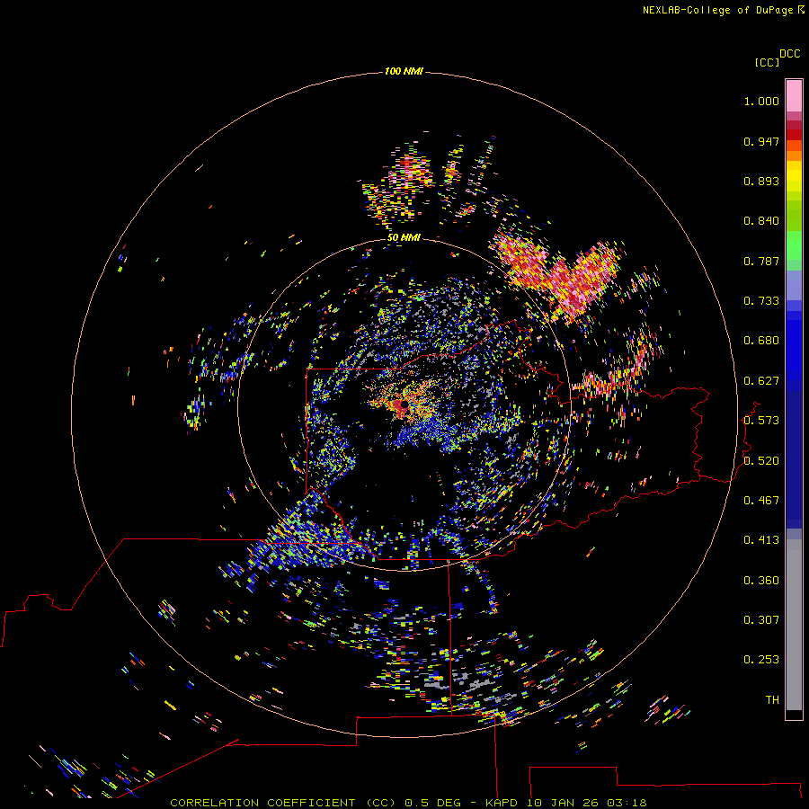Click the 10 JAN 26 date text

(x=562, y=803)
